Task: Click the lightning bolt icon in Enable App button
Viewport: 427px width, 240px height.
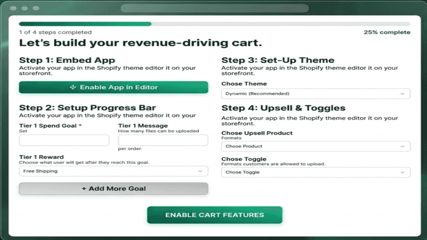Action: click(73, 87)
